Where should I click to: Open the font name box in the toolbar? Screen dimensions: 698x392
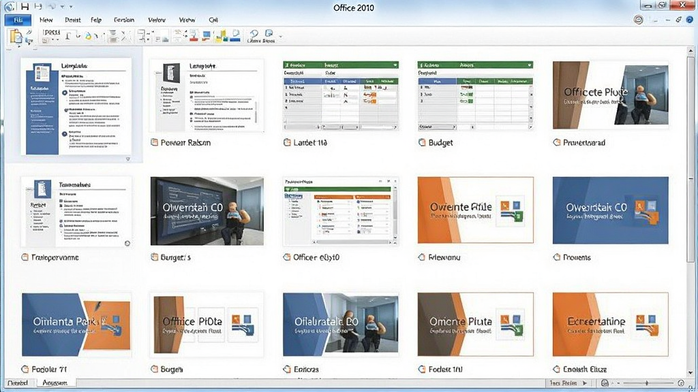52,33
